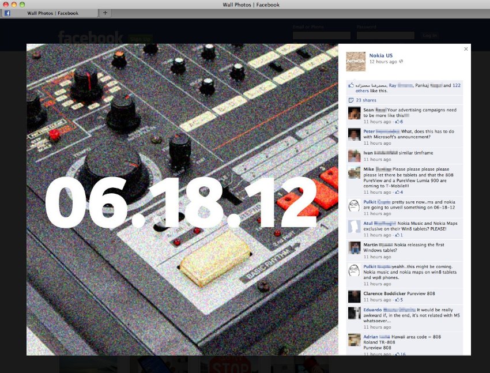Screen dimensions: 490x373
Task: Click Ivan's comment avatar
Action: 355,156
